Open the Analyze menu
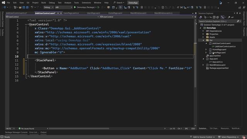 68,3
